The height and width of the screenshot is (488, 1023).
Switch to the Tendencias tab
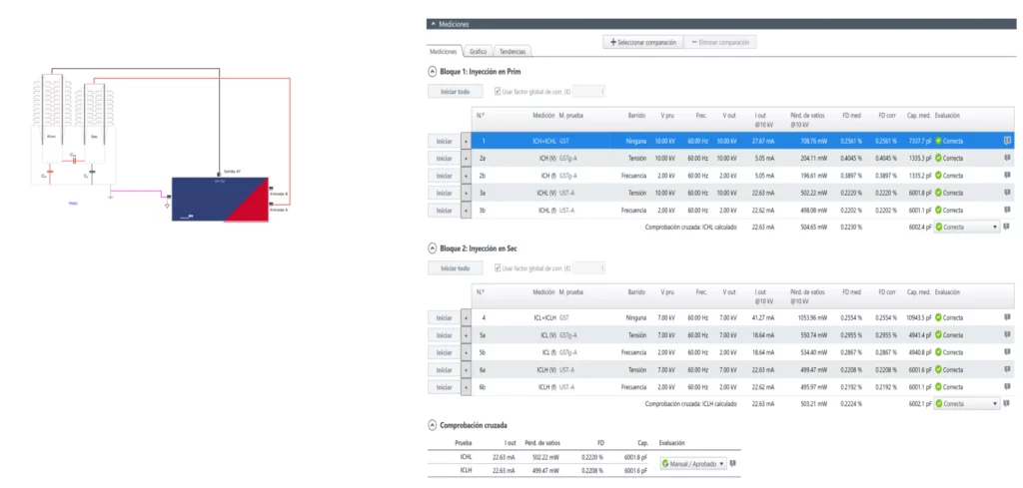(513, 51)
